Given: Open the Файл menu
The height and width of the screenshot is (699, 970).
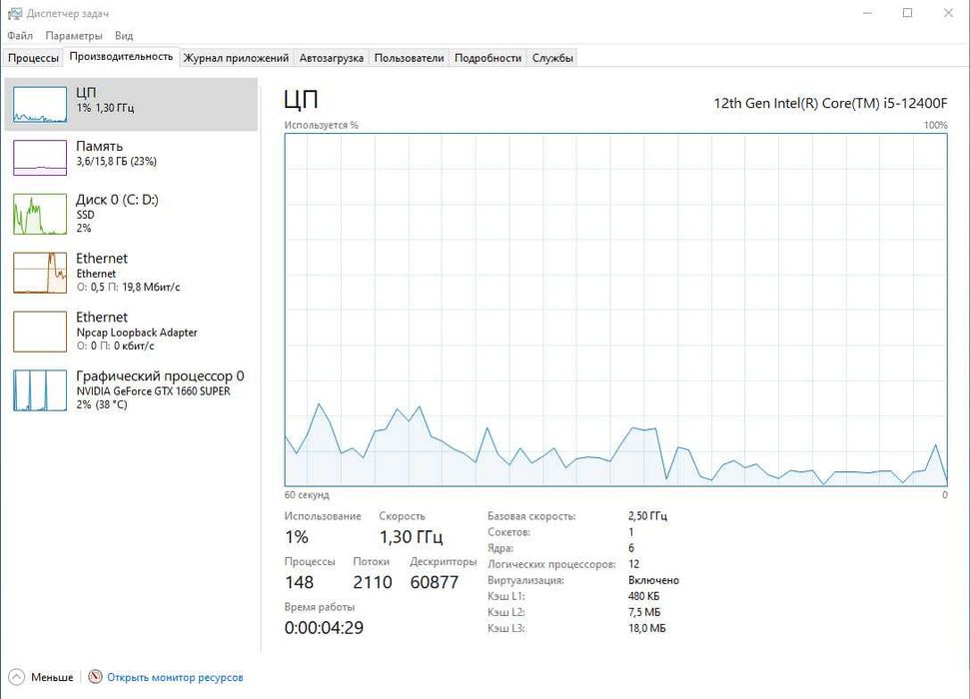Looking at the screenshot, I should 20,36.
